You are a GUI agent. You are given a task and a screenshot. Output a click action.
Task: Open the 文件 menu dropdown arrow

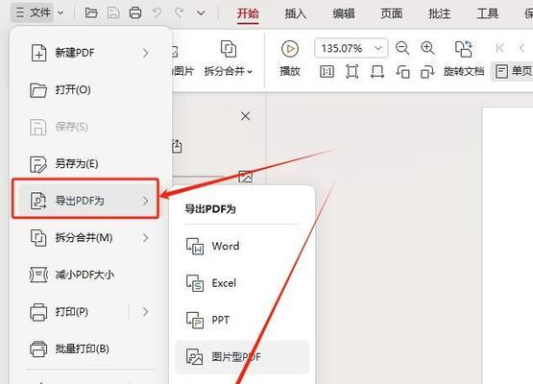(61, 13)
